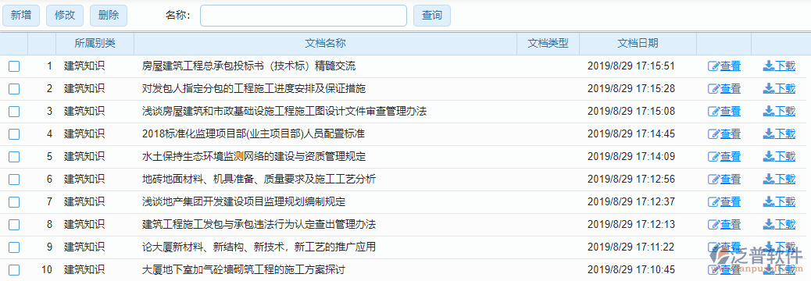Click the download arrow icon for row 1
The image size is (811, 281).
pos(768,66)
